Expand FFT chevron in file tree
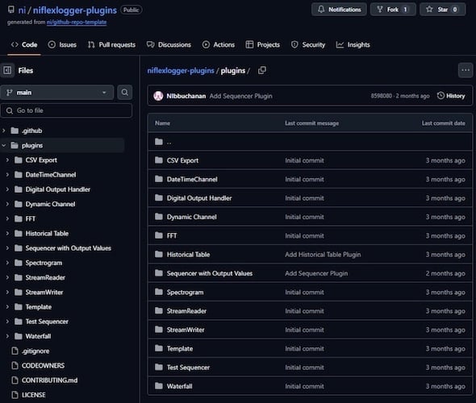Viewport: 476px width, 403px height. (7, 219)
